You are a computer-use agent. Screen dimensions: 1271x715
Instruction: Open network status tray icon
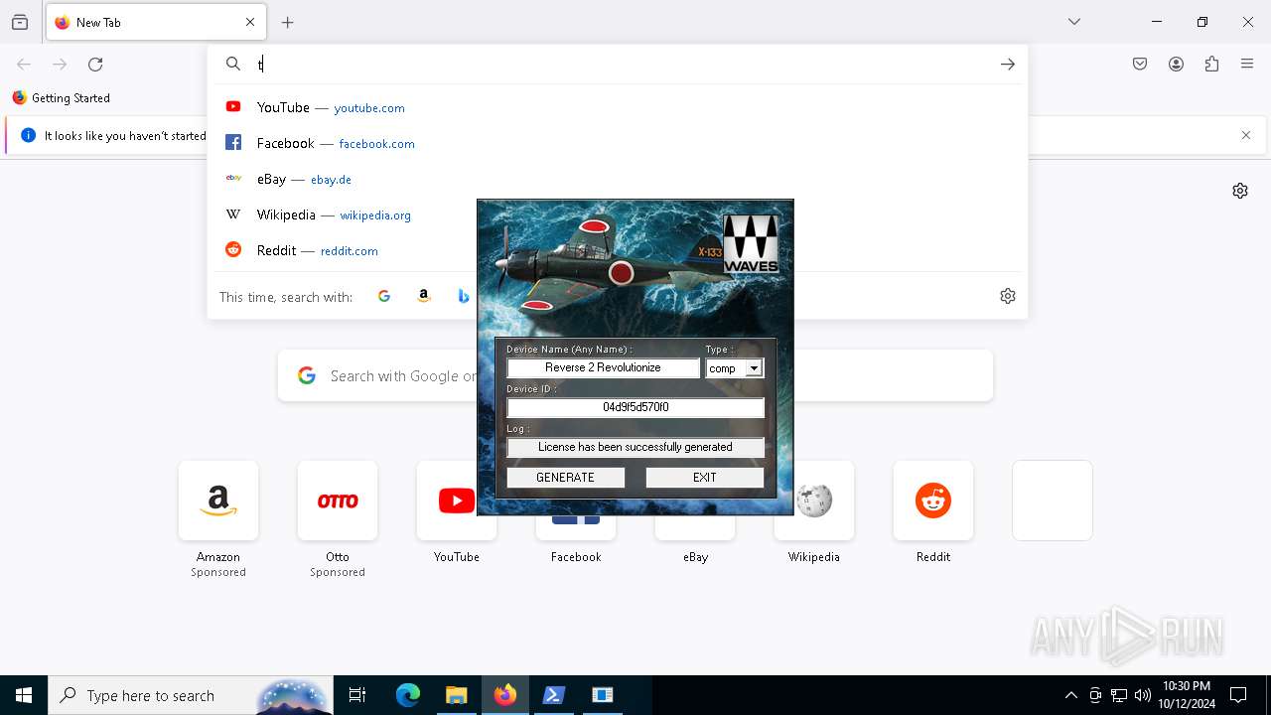[x=1119, y=695]
